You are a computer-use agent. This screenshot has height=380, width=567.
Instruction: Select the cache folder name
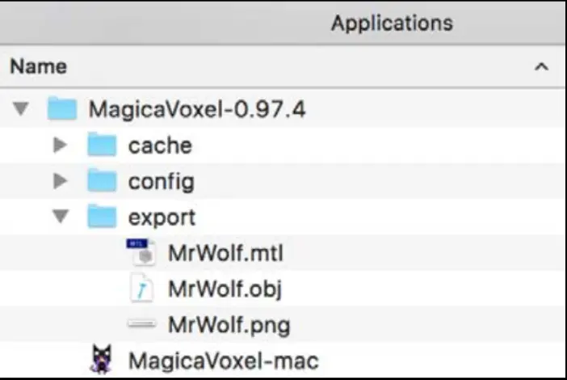160,146
